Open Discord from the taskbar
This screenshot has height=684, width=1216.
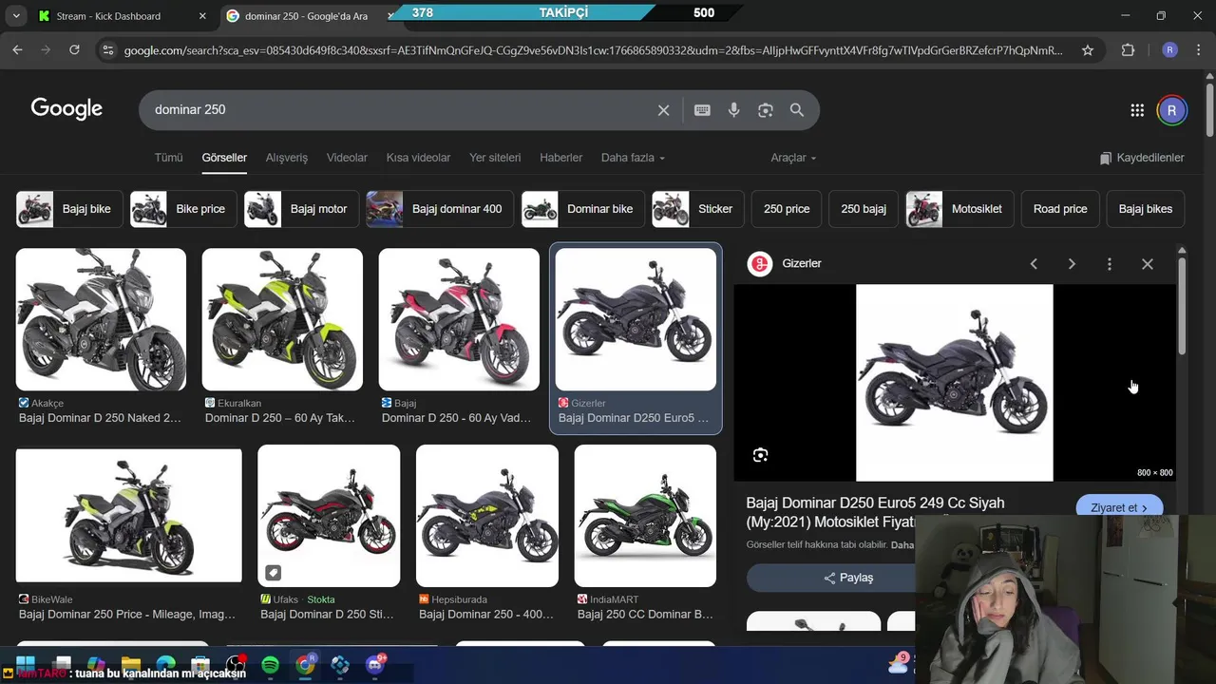coord(375,665)
